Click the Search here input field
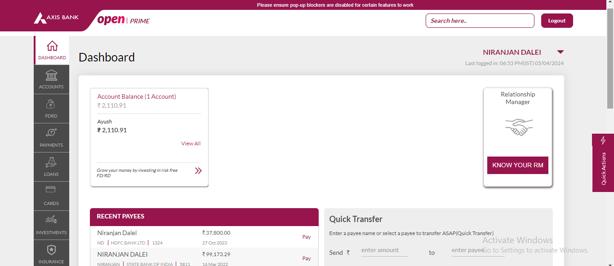This screenshot has height=266, width=614. pos(480,20)
